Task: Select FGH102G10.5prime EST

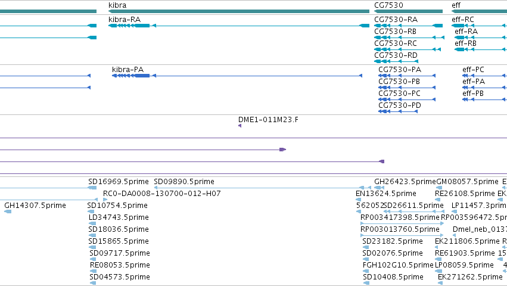Action: tap(366, 271)
